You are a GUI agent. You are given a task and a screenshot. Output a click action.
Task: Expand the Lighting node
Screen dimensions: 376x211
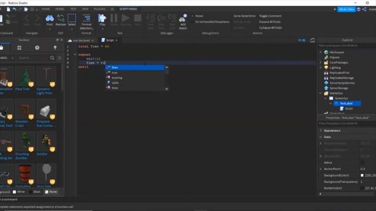pos(321,68)
